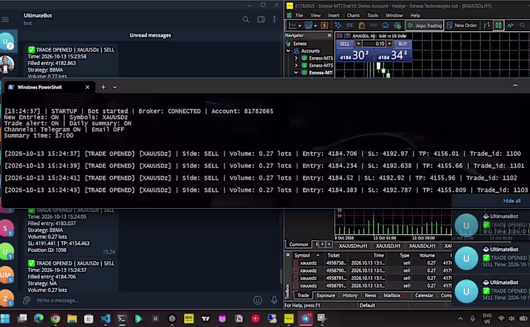Select Exness root in Navigator

click(x=300, y=44)
